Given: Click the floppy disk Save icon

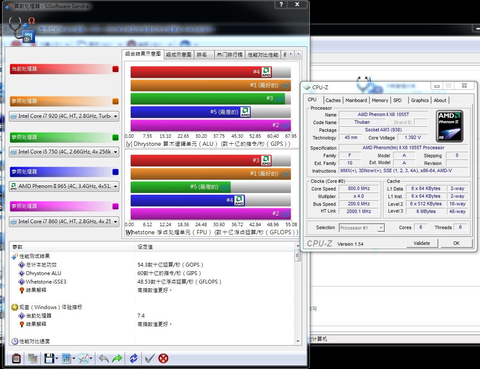Looking at the screenshot, I should click(49, 358).
